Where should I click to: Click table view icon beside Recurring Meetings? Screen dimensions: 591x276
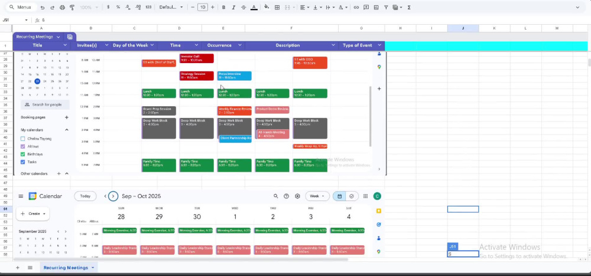click(70, 37)
